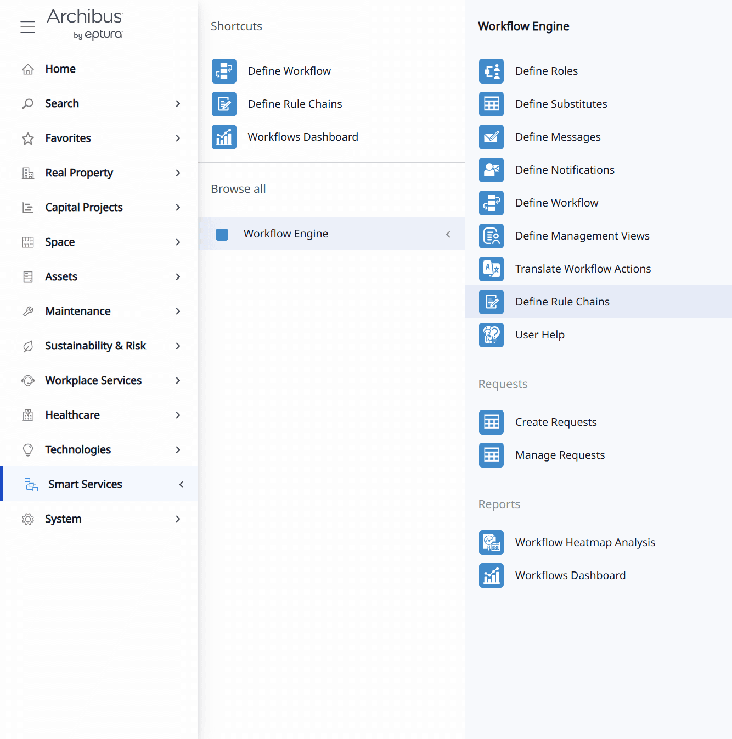The width and height of the screenshot is (732, 739).
Task: Click the Define Substitutes table icon
Action: tap(491, 104)
